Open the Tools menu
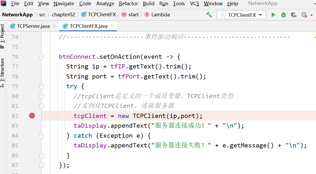Viewport: 316px width, 174px height. [x=179, y=4]
